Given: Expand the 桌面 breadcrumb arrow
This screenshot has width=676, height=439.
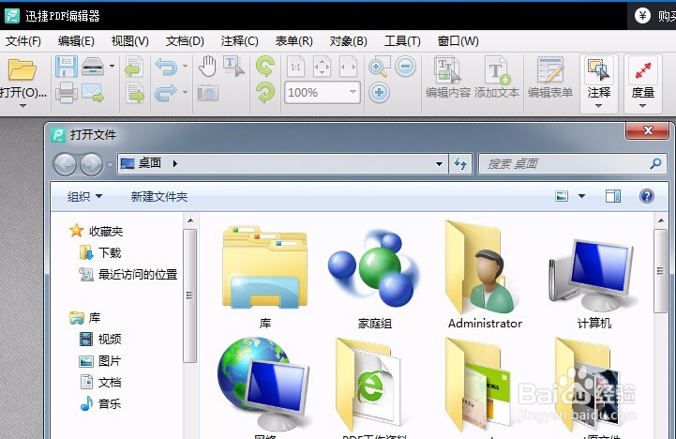Looking at the screenshot, I should point(174,163).
